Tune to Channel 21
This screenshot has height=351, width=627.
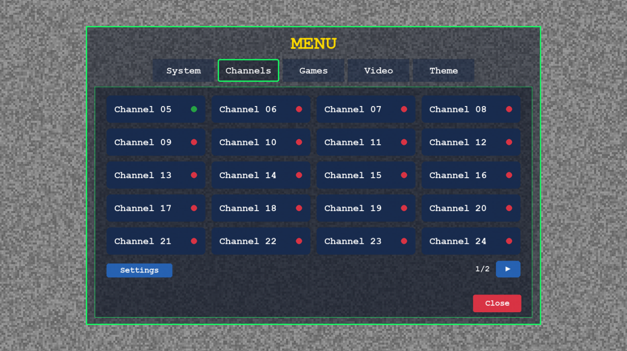156,241
